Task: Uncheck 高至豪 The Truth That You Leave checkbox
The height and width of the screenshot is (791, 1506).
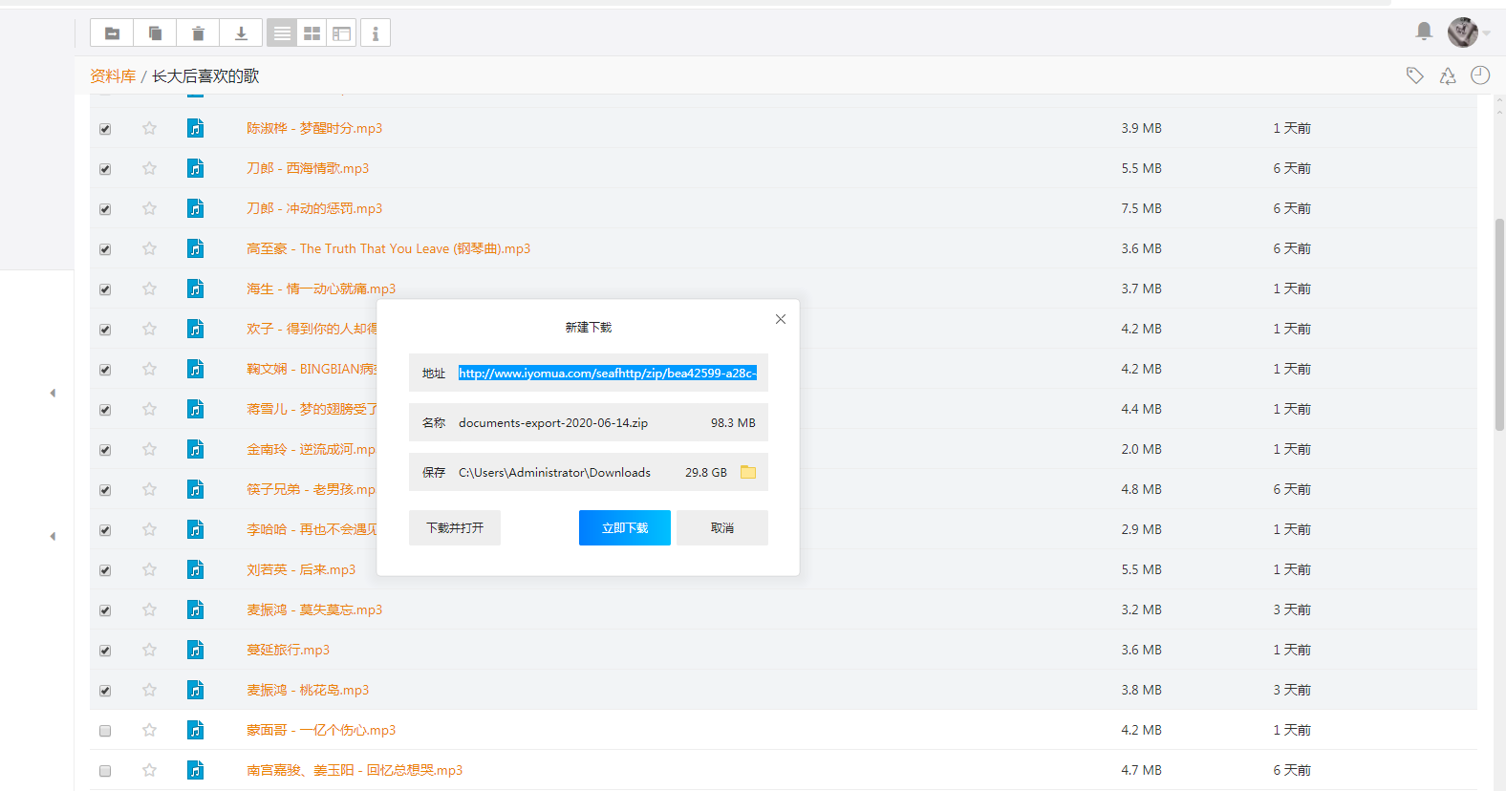Action: [x=105, y=249]
